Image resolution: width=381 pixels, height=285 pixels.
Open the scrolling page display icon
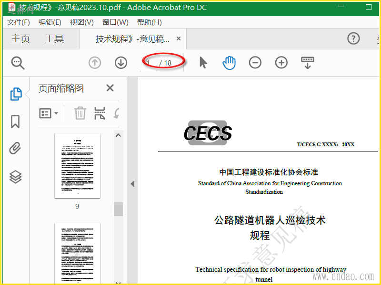(307, 63)
